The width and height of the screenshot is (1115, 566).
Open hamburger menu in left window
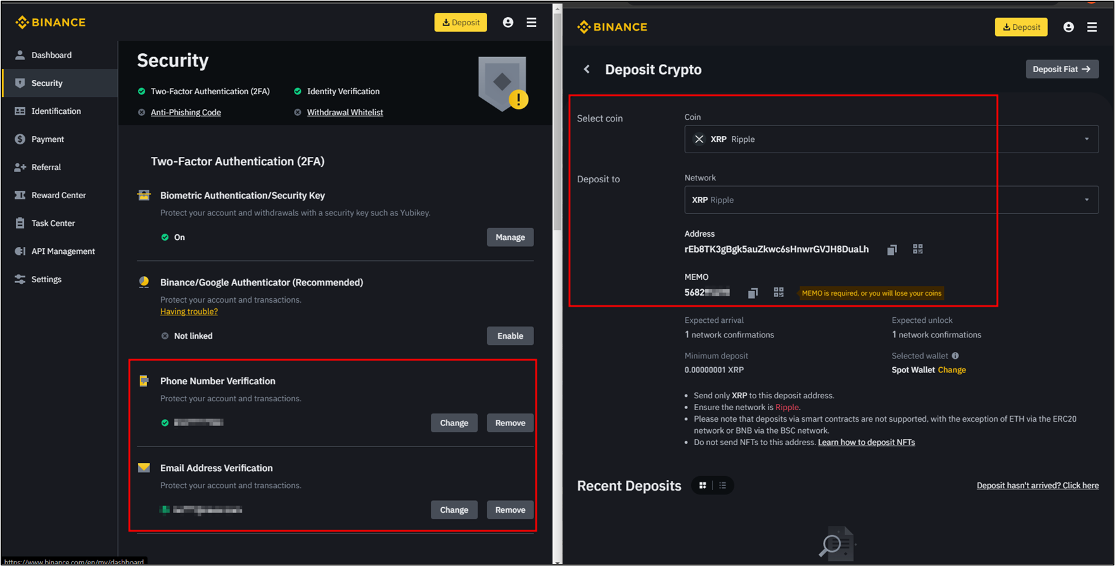(x=531, y=23)
